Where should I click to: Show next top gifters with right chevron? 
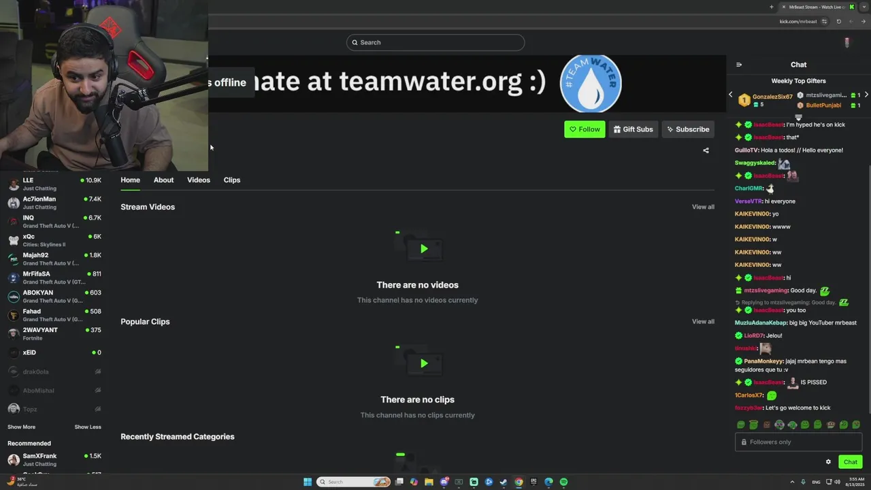click(866, 95)
